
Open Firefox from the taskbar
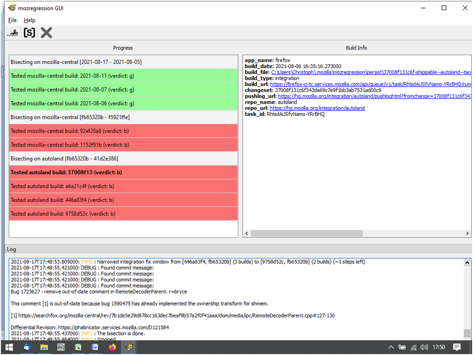coord(112,347)
